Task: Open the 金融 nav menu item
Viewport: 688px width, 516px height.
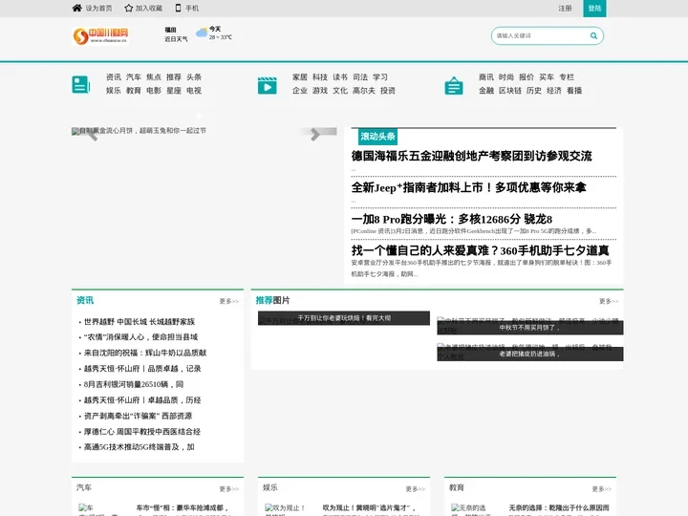Action: (x=486, y=91)
